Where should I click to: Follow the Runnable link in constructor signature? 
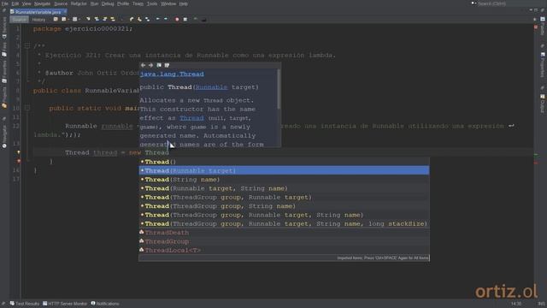coord(212,87)
